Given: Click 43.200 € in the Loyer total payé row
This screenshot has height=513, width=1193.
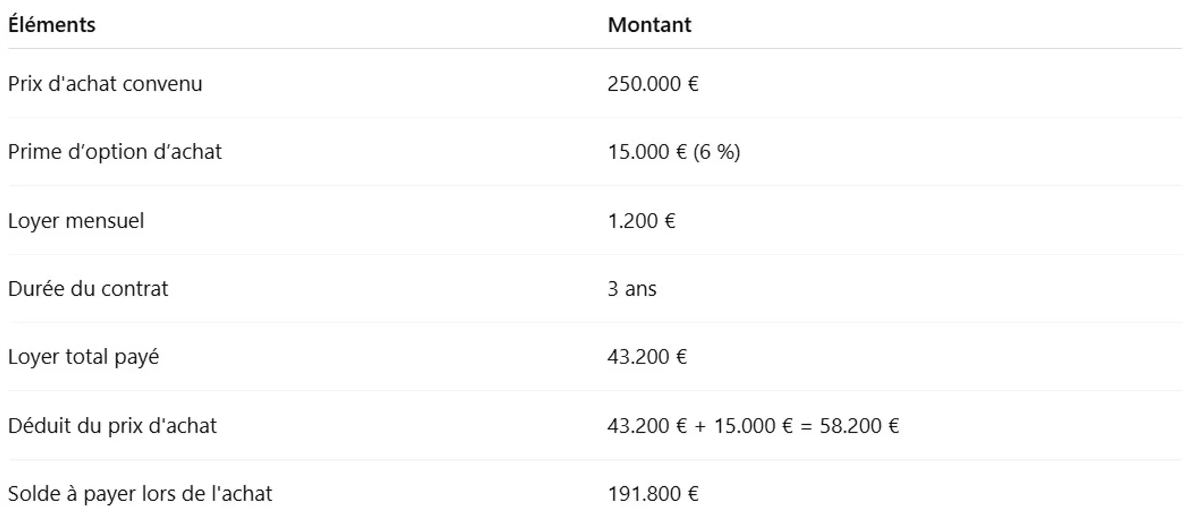Looking at the screenshot, I should (646, 357).
